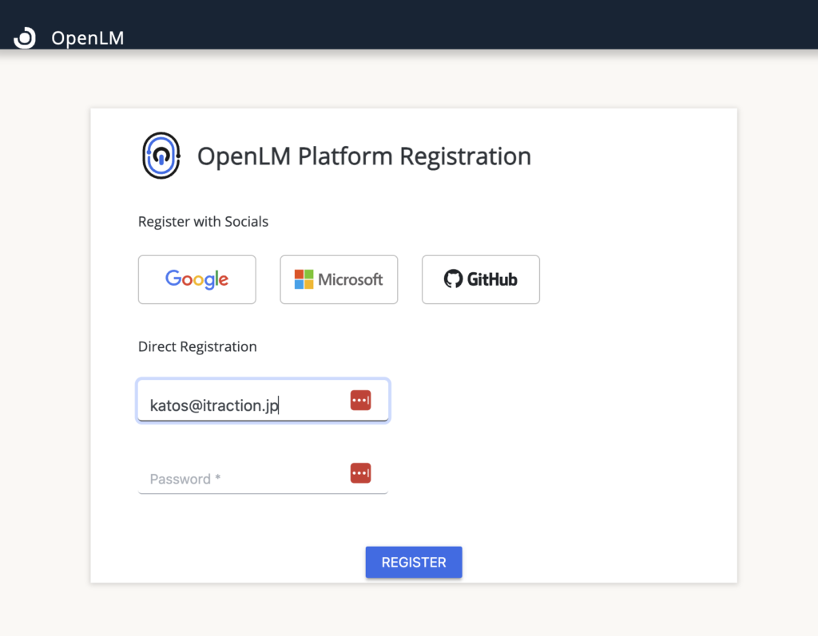Click the OpenLM Platform Registration heading
The width and height of the screenshot is (818, 636).
click(364, 156)
